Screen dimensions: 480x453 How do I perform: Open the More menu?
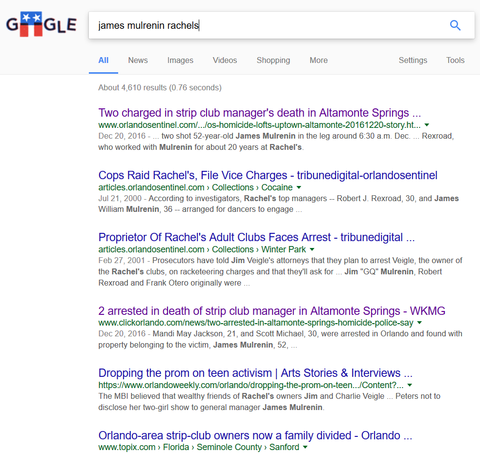pos(319,61)
